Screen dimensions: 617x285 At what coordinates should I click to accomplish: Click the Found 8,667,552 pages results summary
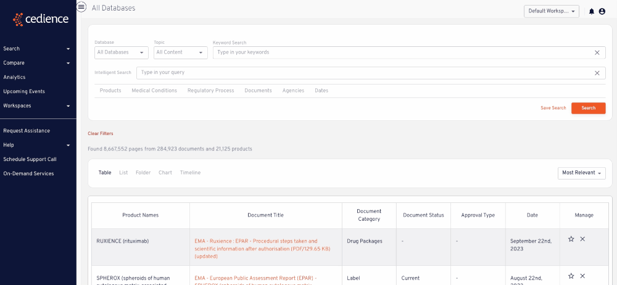tap(170, 149)
